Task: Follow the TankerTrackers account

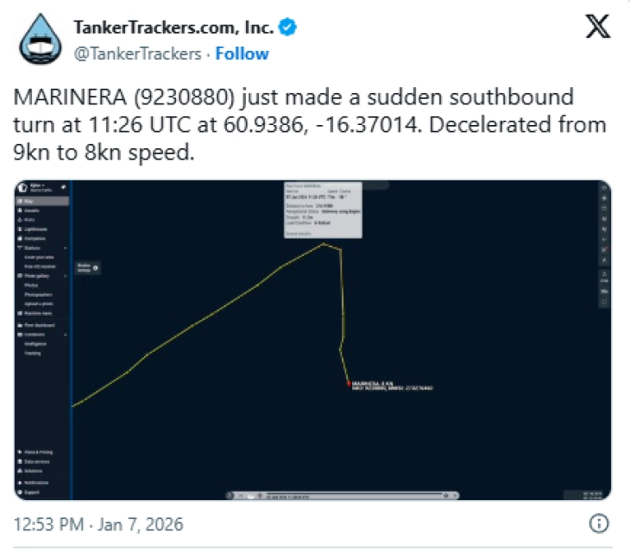Action: point(242,53)
